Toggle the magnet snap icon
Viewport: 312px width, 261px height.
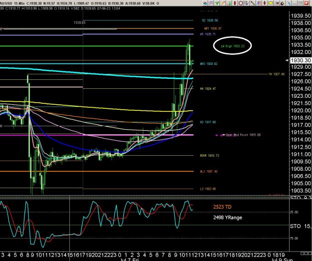282,3
